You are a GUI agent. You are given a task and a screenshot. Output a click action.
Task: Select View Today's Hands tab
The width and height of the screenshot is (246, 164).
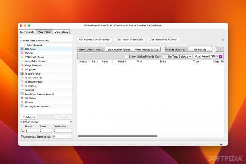pos(91,49)
